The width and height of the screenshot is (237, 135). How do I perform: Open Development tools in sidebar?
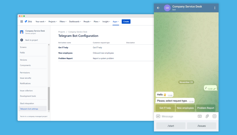[28, 96]
